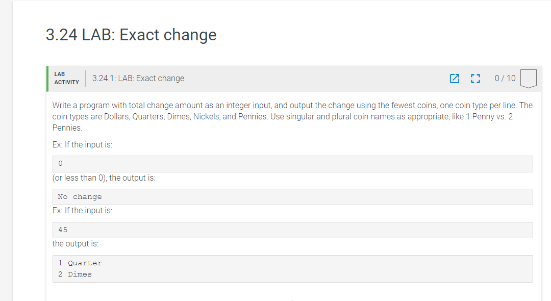This screenshot has height=301, width=551.
Task: Click the green bar beside LAB ACTIVITY
Action: tap(47, 79)
